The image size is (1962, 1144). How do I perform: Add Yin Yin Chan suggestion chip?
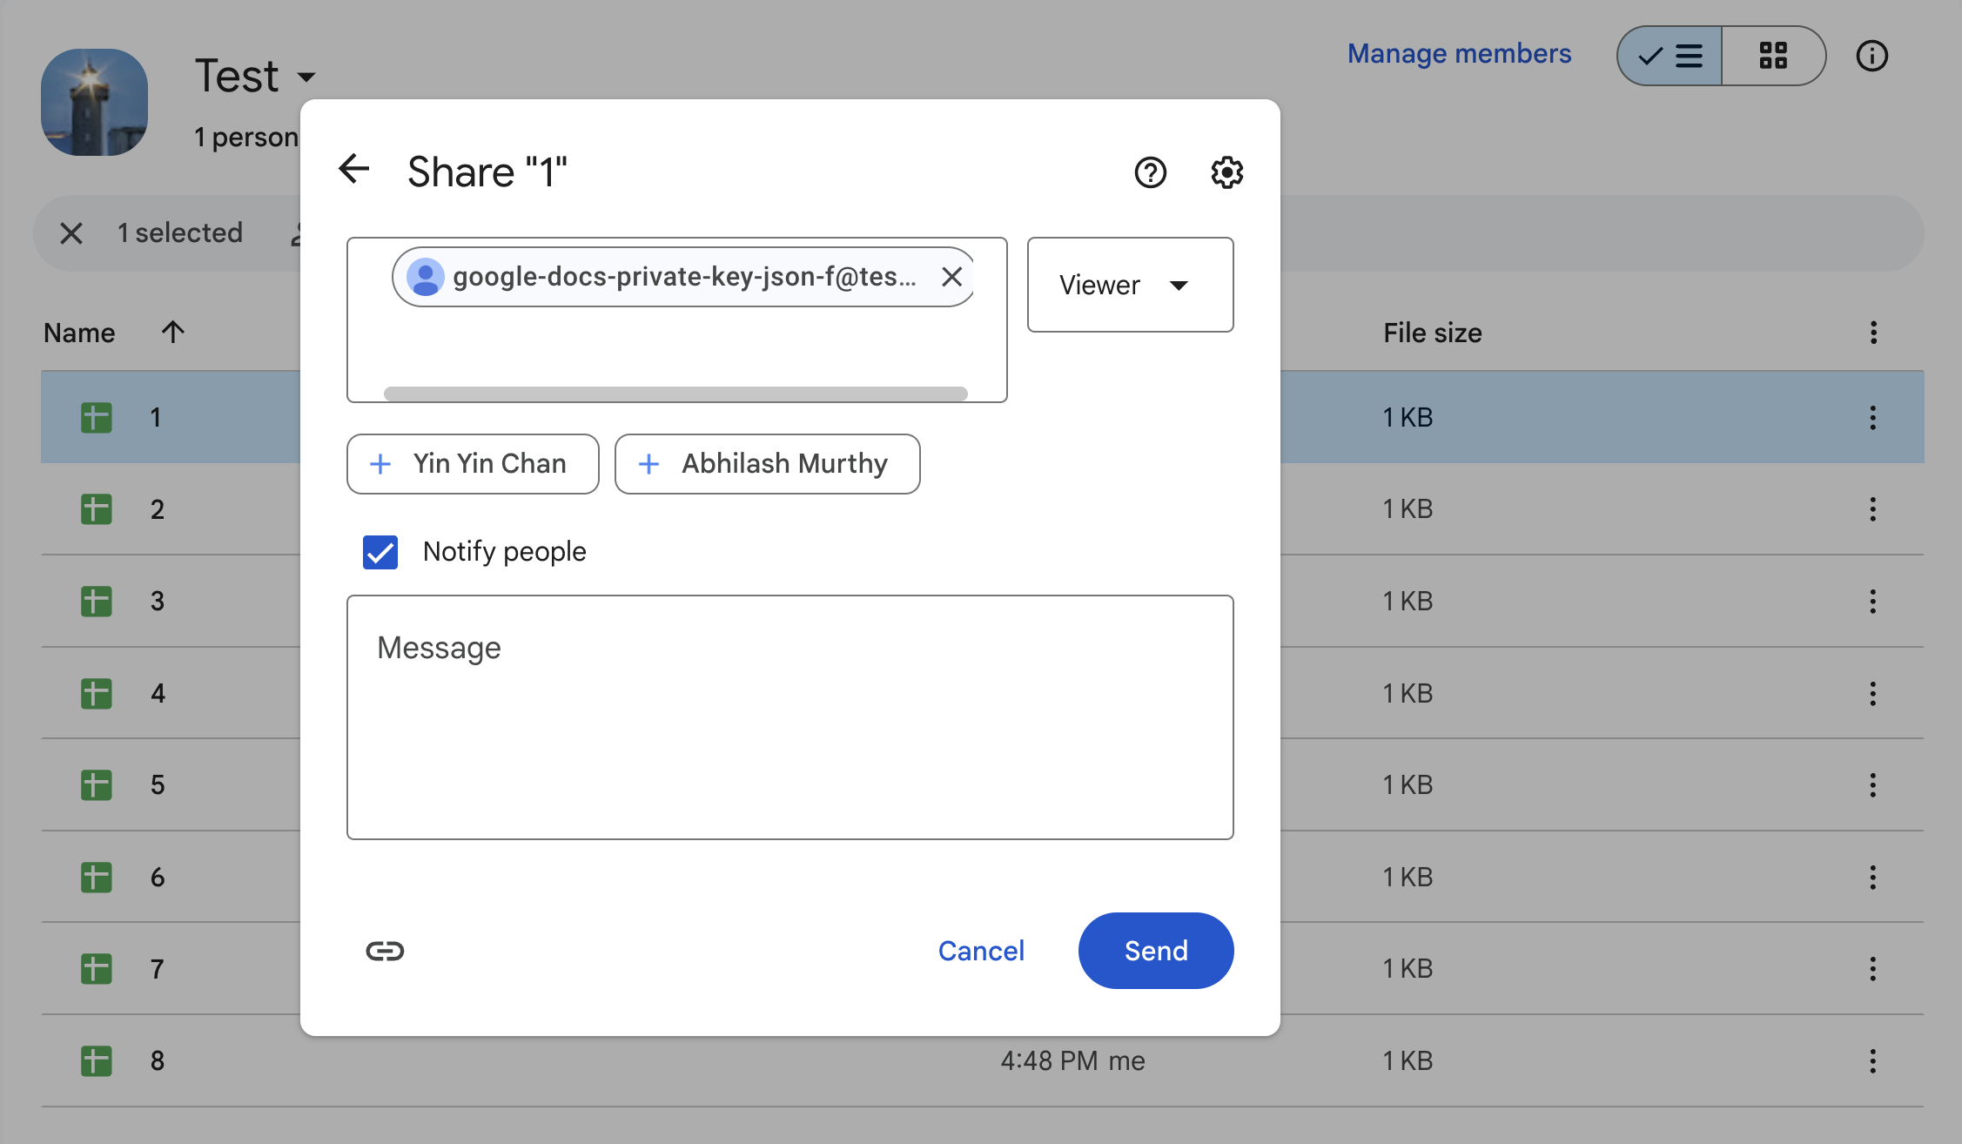[473, 464]
